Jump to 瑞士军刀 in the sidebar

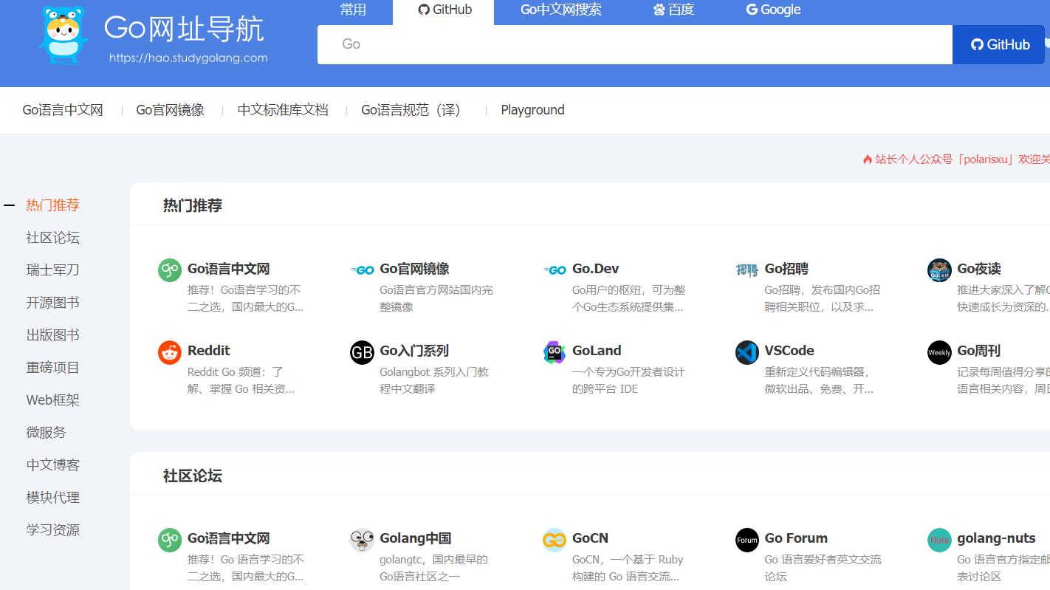[x=52, y=270]
